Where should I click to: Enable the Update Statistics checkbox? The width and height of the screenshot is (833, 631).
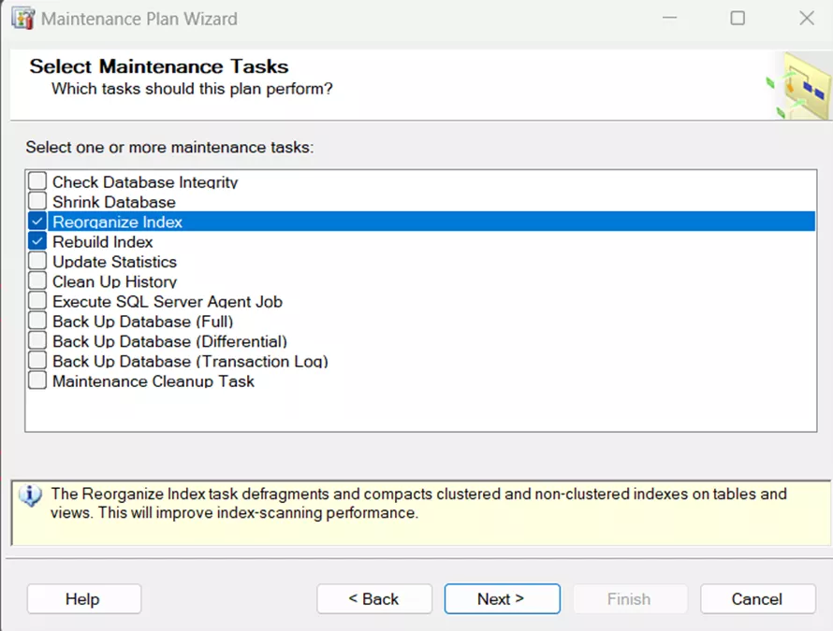click(x=37, y=261)
